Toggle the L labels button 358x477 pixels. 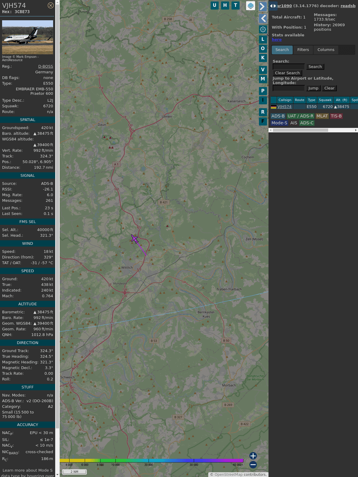263,39
